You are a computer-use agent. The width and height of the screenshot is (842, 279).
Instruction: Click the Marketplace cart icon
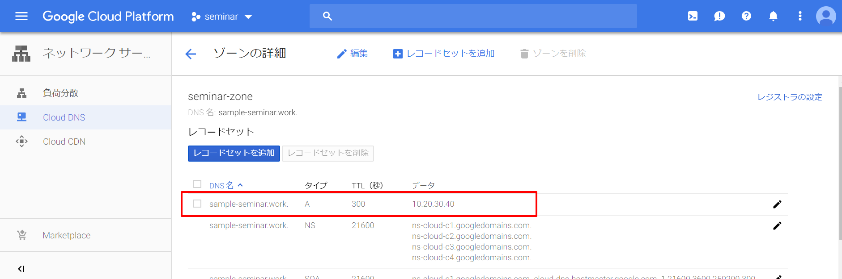point(21,235)
